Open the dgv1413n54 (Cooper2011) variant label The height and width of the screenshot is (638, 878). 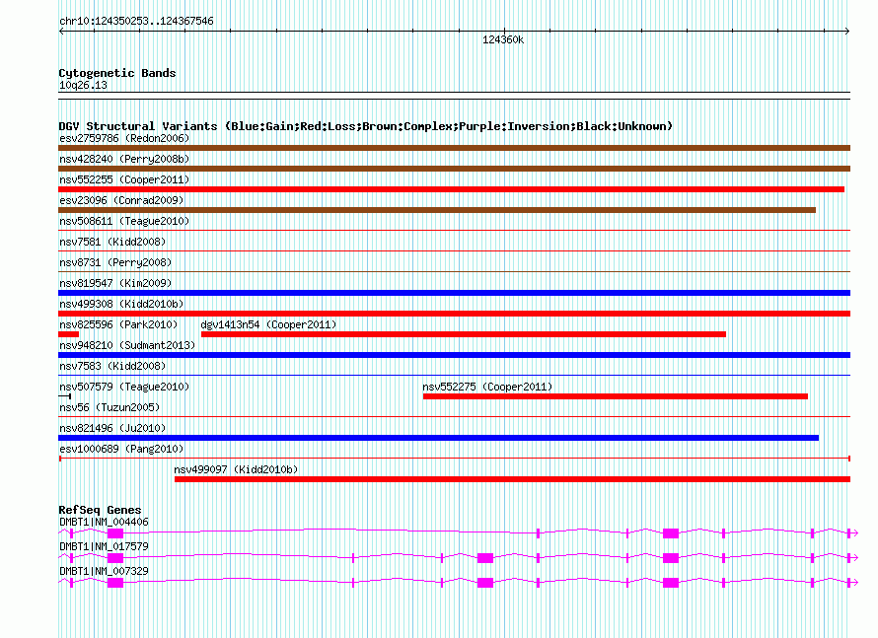click(268, 324)
